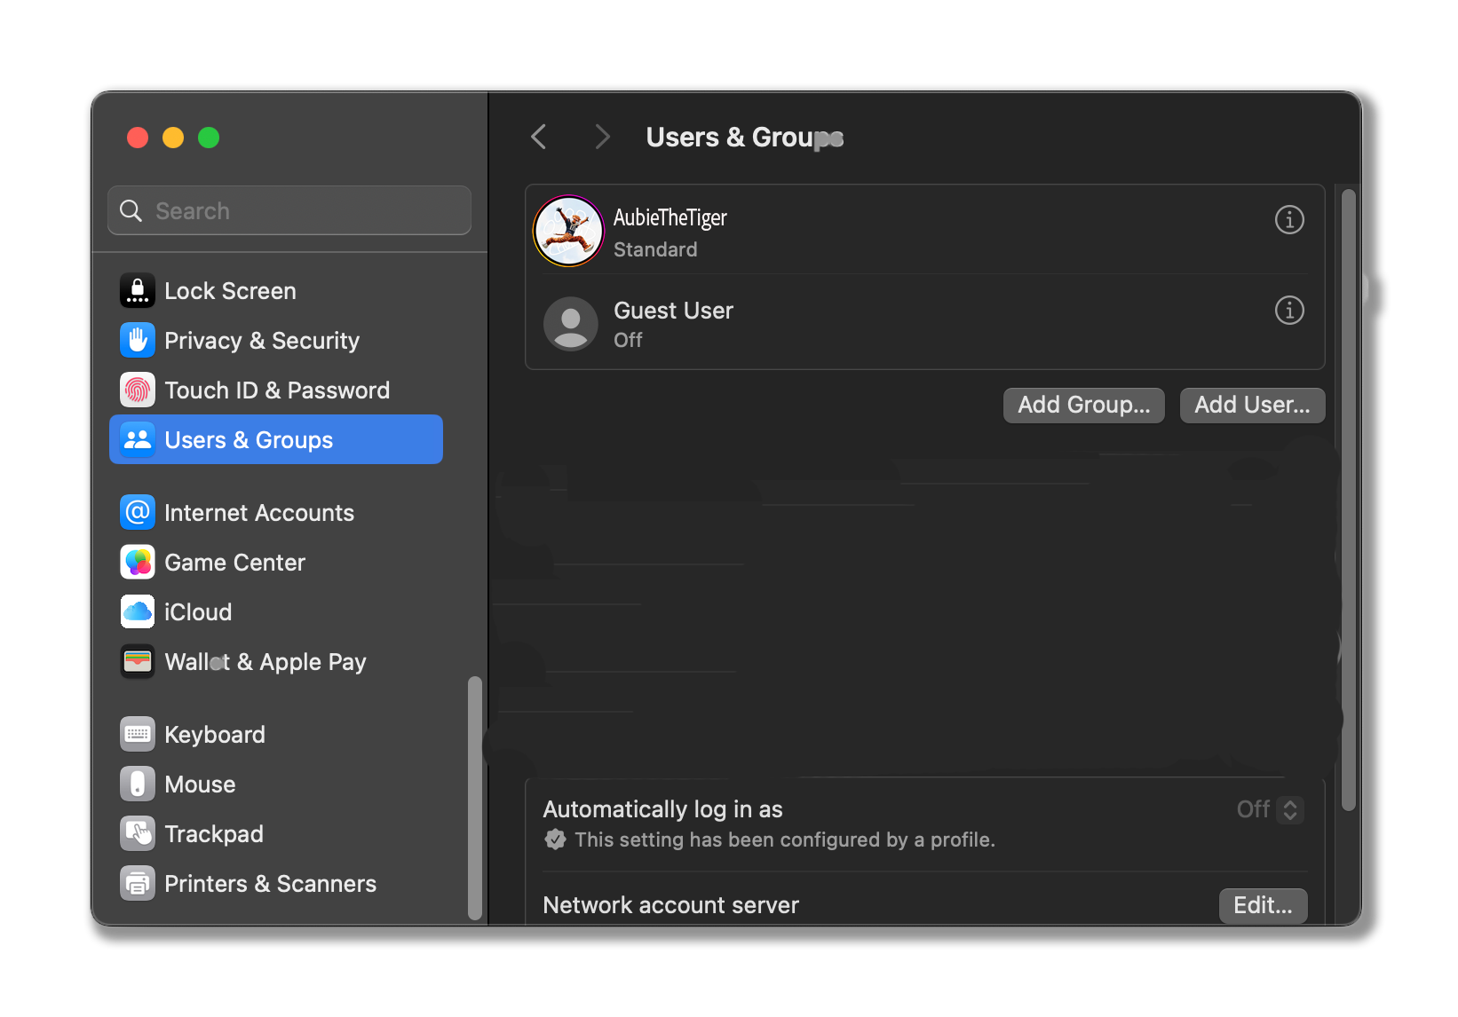Select Trackpad in the sidebar
This screenshot has width=1458, height=1017.
(213, 834)
